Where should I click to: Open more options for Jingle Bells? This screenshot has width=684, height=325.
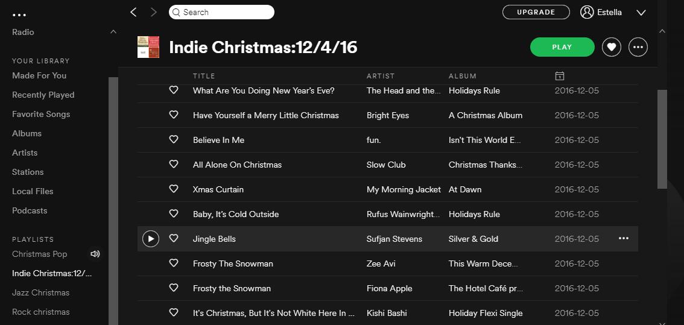tap(623, 239)
